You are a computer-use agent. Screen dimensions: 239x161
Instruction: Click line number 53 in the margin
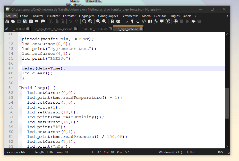point(11,97)
